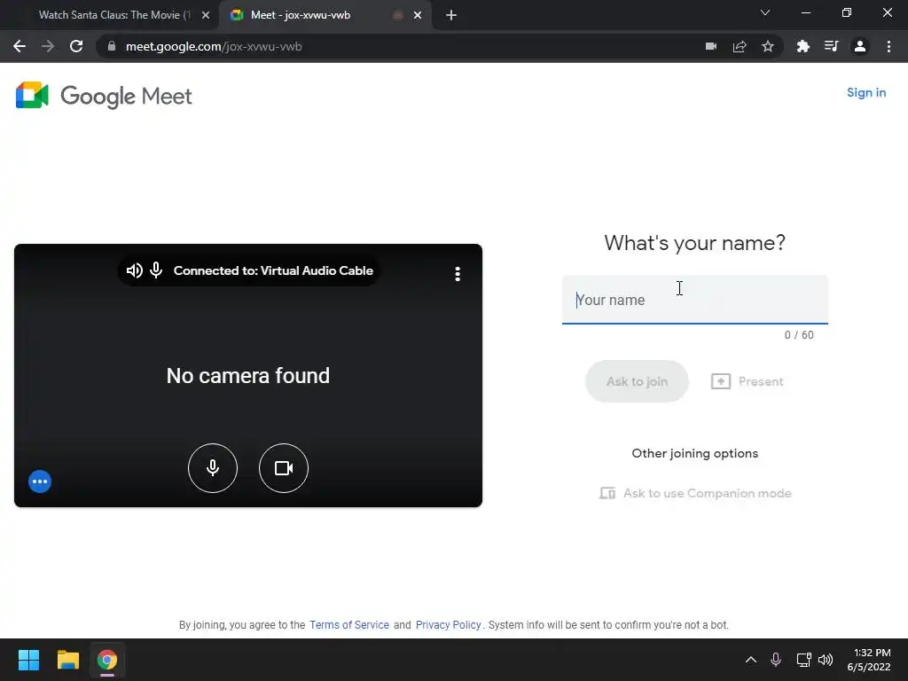The height and width of the screenshot is (681, 908).
Task: Focus the 'Your name' input field
Action: (695, 300)
